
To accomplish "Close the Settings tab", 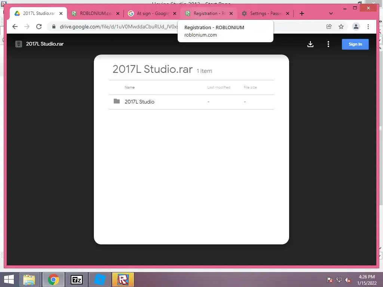I will (288, 13).
